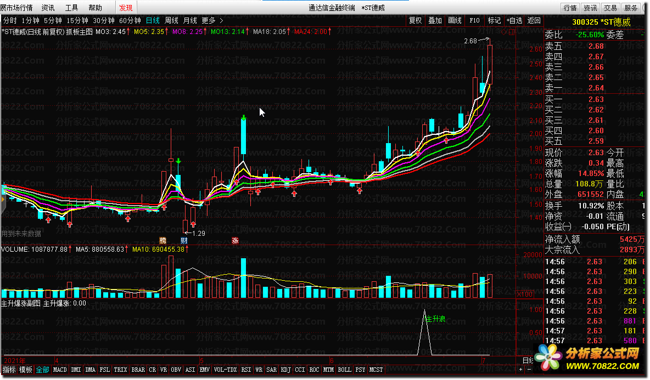Apply the BRAR indicator
The height and width of the screenshot is (380, 650).
pyautogui.click(x=138, y=370)
